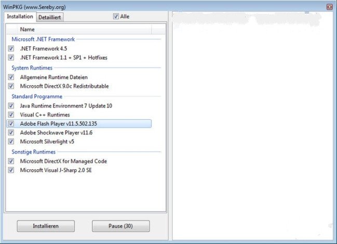Open the Detailliert tab
The image size is (337, 244).
click(x=49, y=18)
